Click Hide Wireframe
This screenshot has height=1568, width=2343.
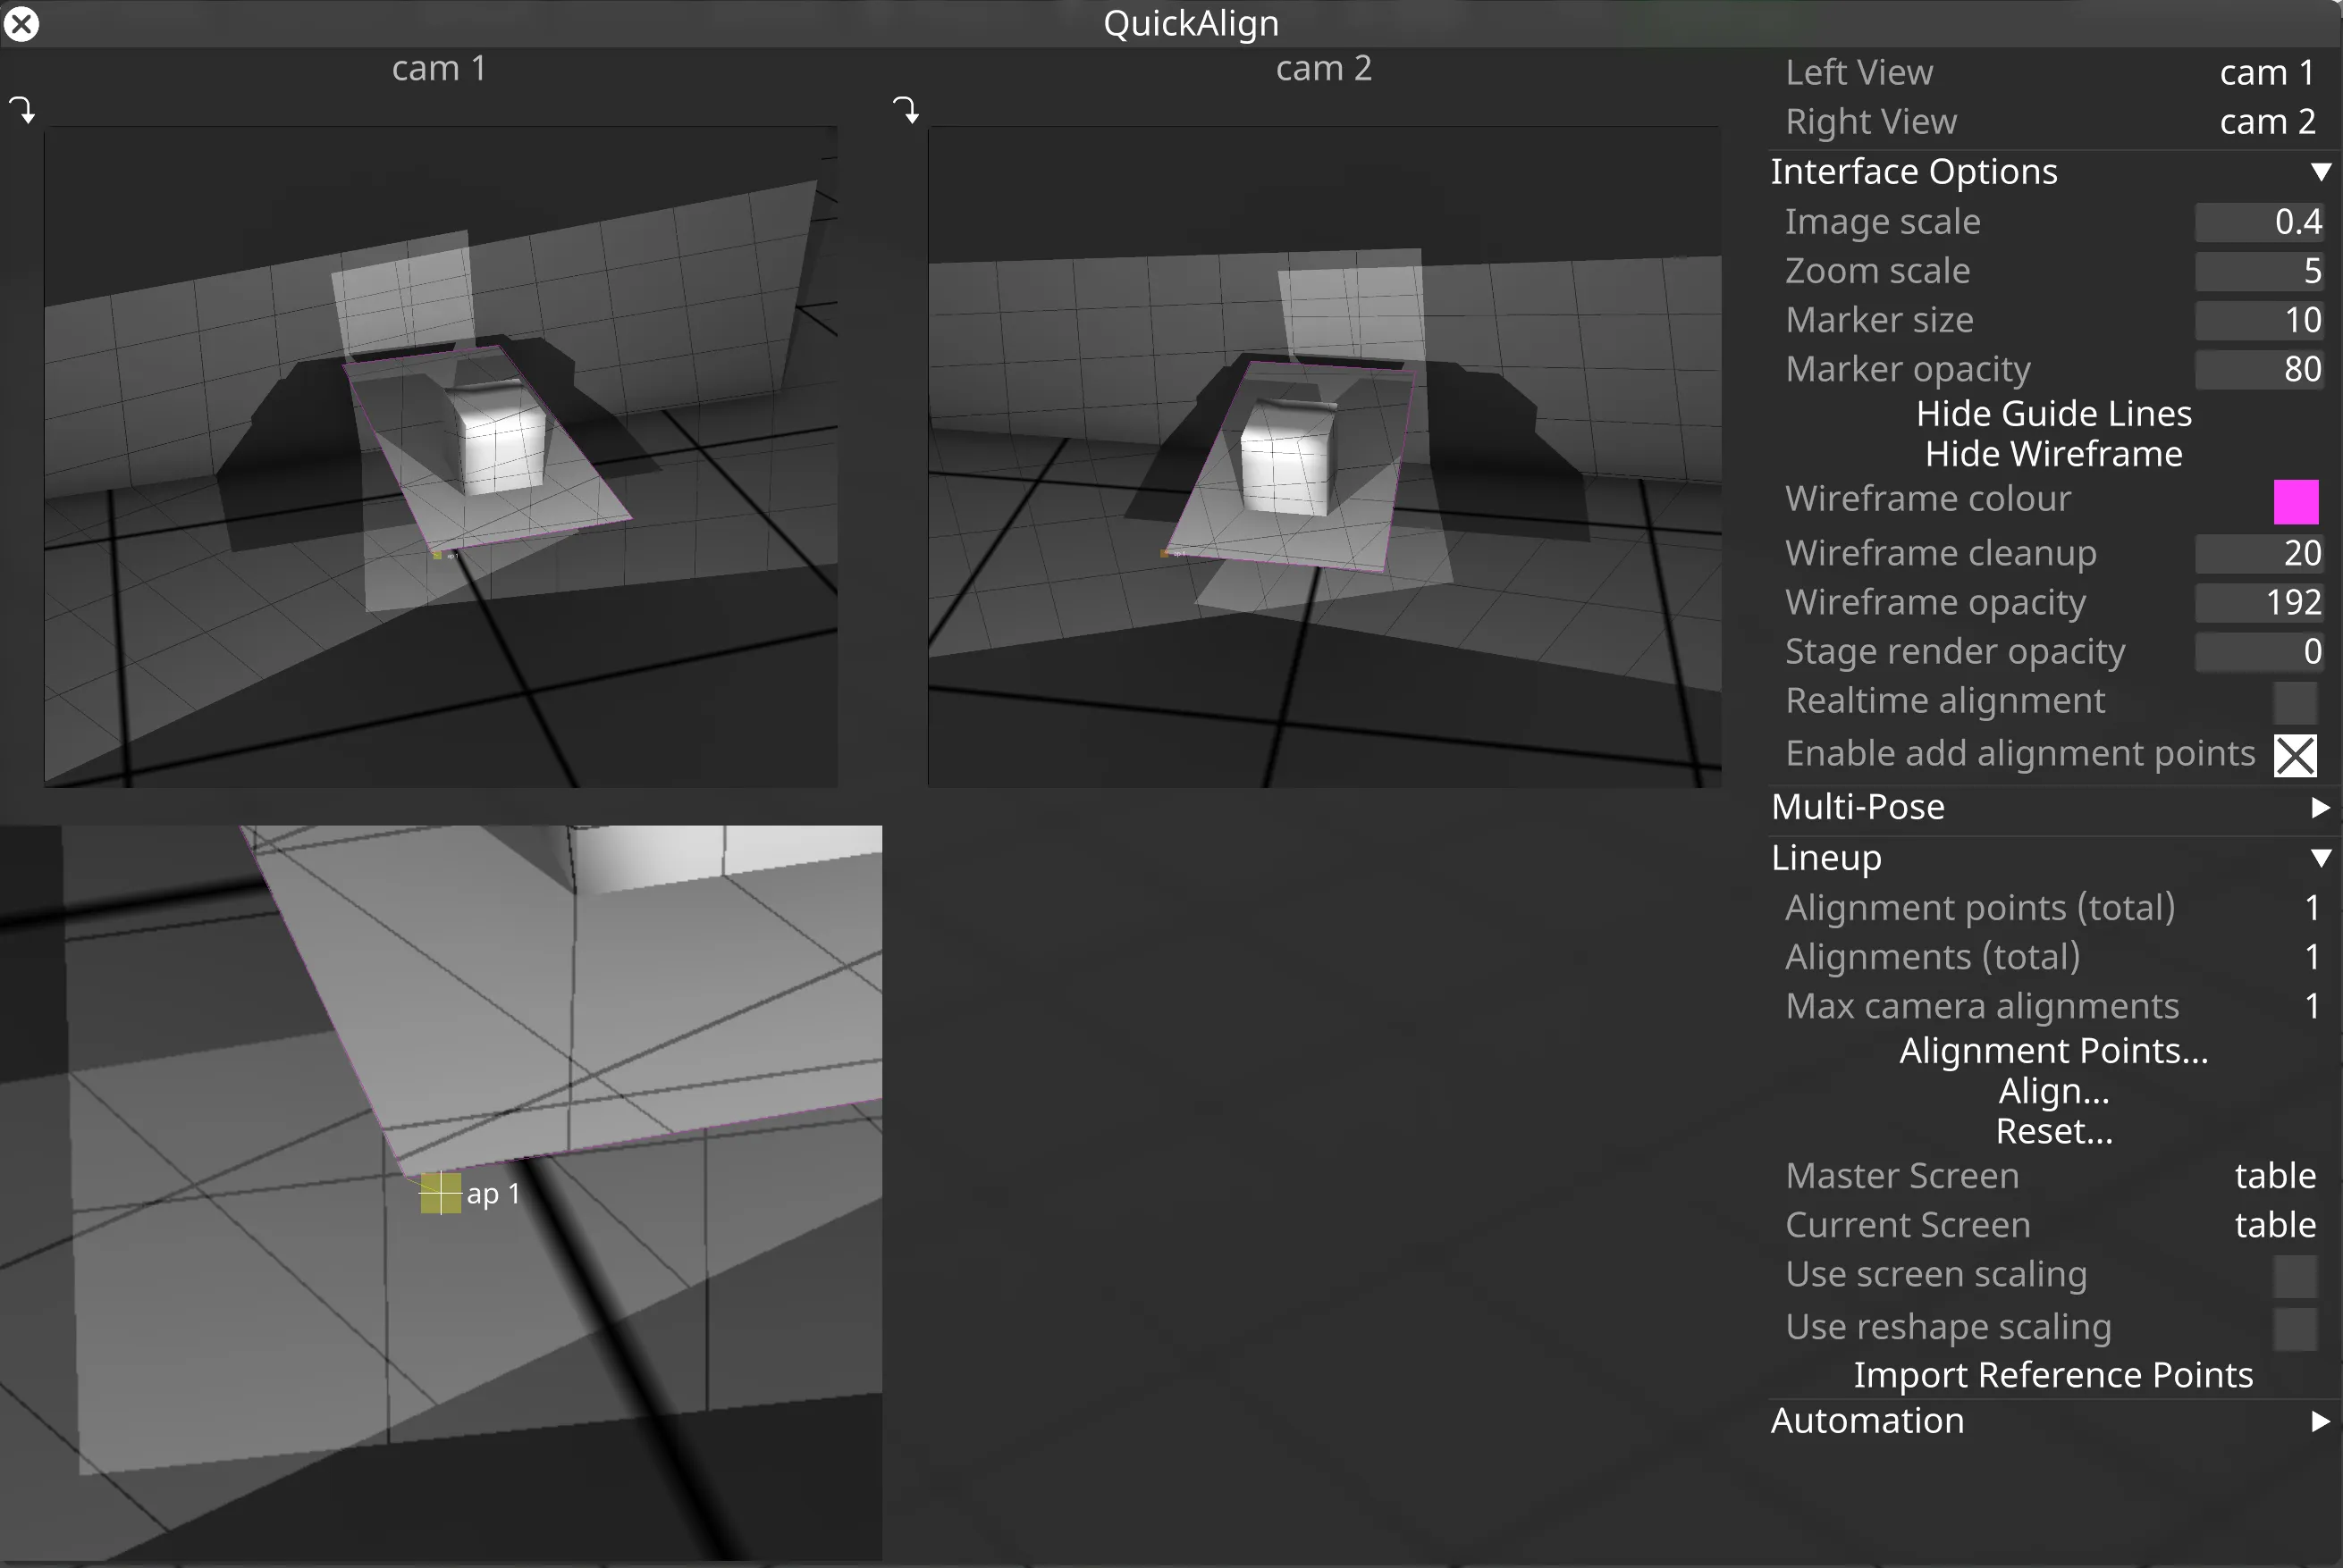[x=2052, y=454]
